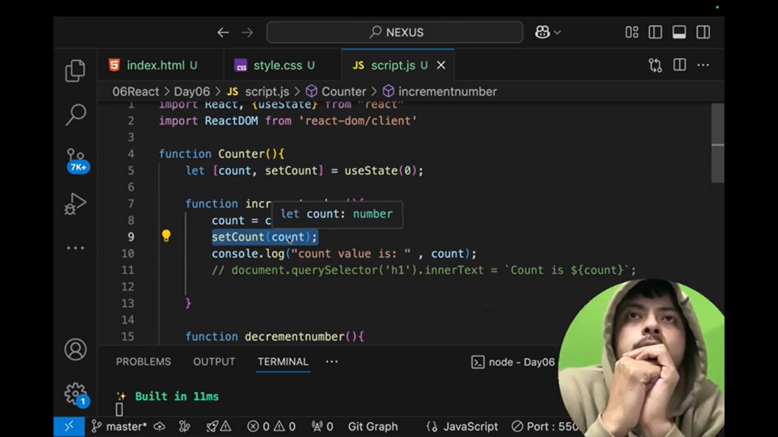Select the 'node - Day06' terminal

click(x=513, y=362)
